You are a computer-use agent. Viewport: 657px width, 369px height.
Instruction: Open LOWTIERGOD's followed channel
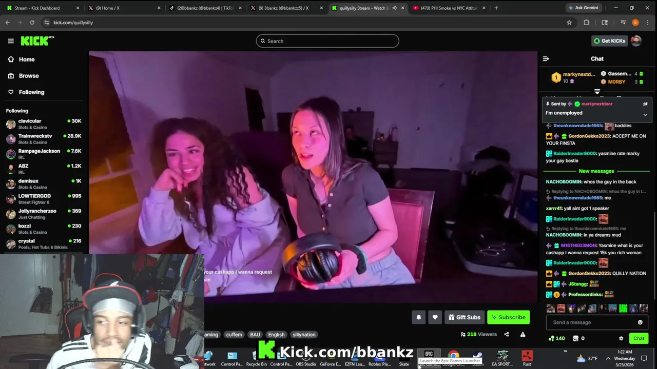[44, 199]
